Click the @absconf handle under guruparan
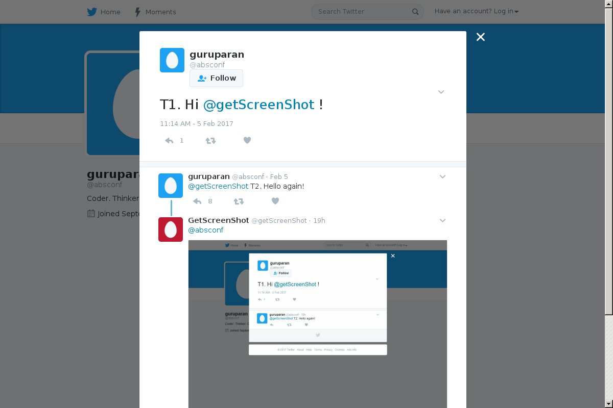This screenshot has width=613, height=408. 207,65
